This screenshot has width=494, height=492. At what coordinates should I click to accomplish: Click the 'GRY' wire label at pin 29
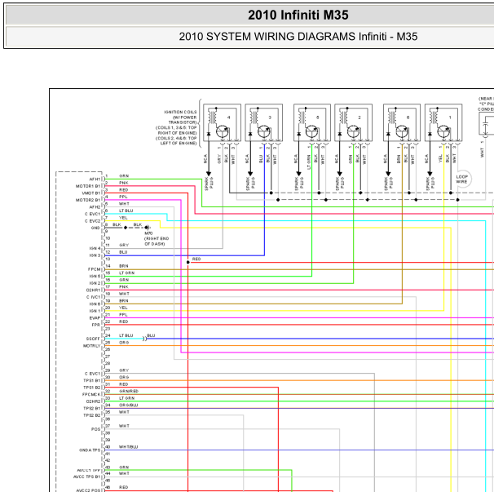(124, 370)
